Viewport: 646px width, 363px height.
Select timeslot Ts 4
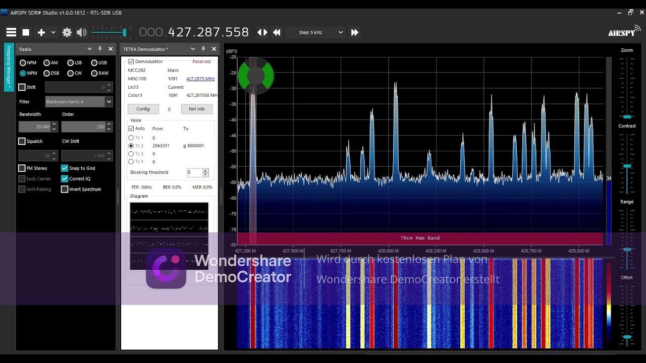click(x=131, y=162)
